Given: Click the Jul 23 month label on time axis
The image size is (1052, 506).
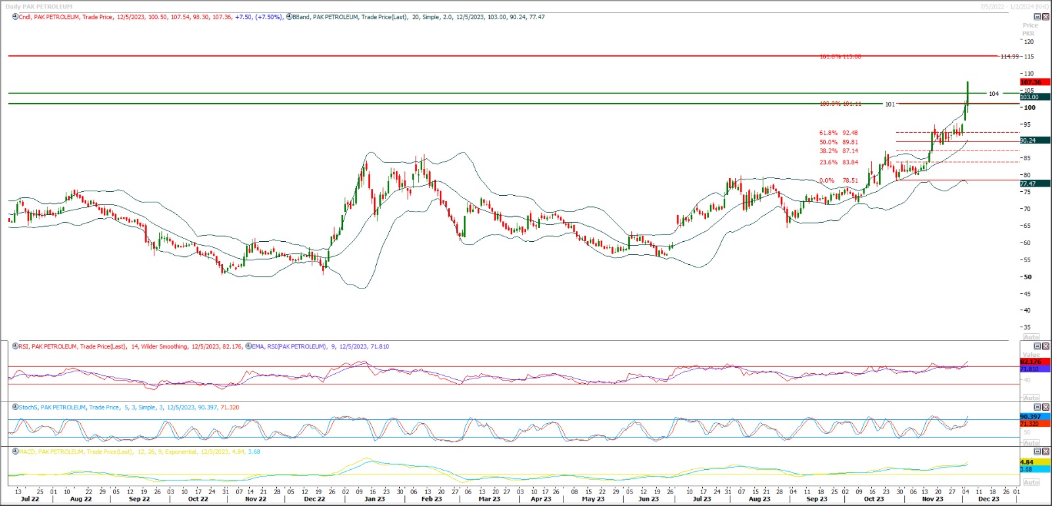Looking at the screenshot, I should pos(702,499).
